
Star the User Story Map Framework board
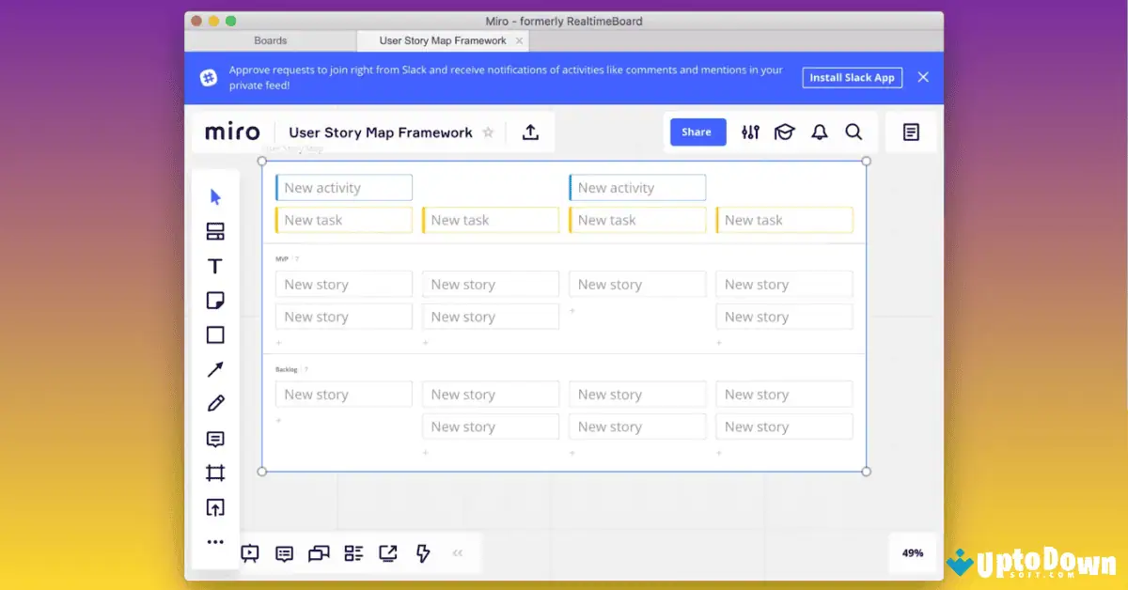(488, 133)
